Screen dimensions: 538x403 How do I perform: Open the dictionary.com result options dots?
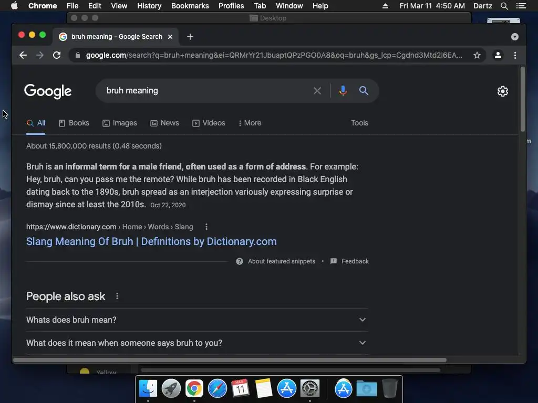[206, 227]
